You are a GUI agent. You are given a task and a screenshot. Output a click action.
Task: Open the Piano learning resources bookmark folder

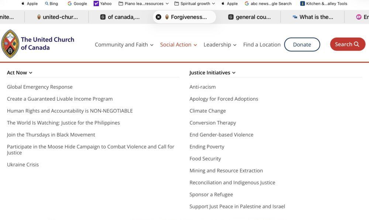(x=144, y=4)
